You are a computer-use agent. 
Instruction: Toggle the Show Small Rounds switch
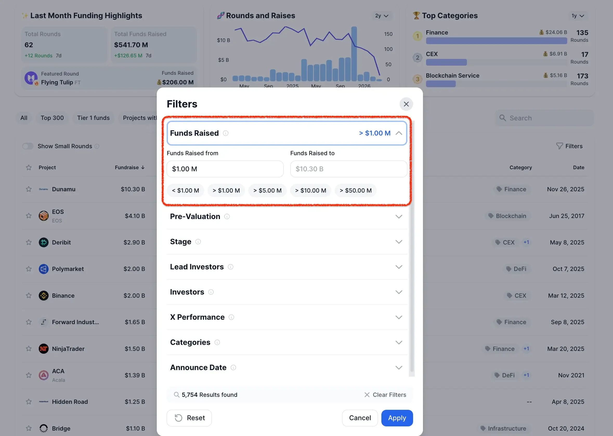tap(28, 146)
